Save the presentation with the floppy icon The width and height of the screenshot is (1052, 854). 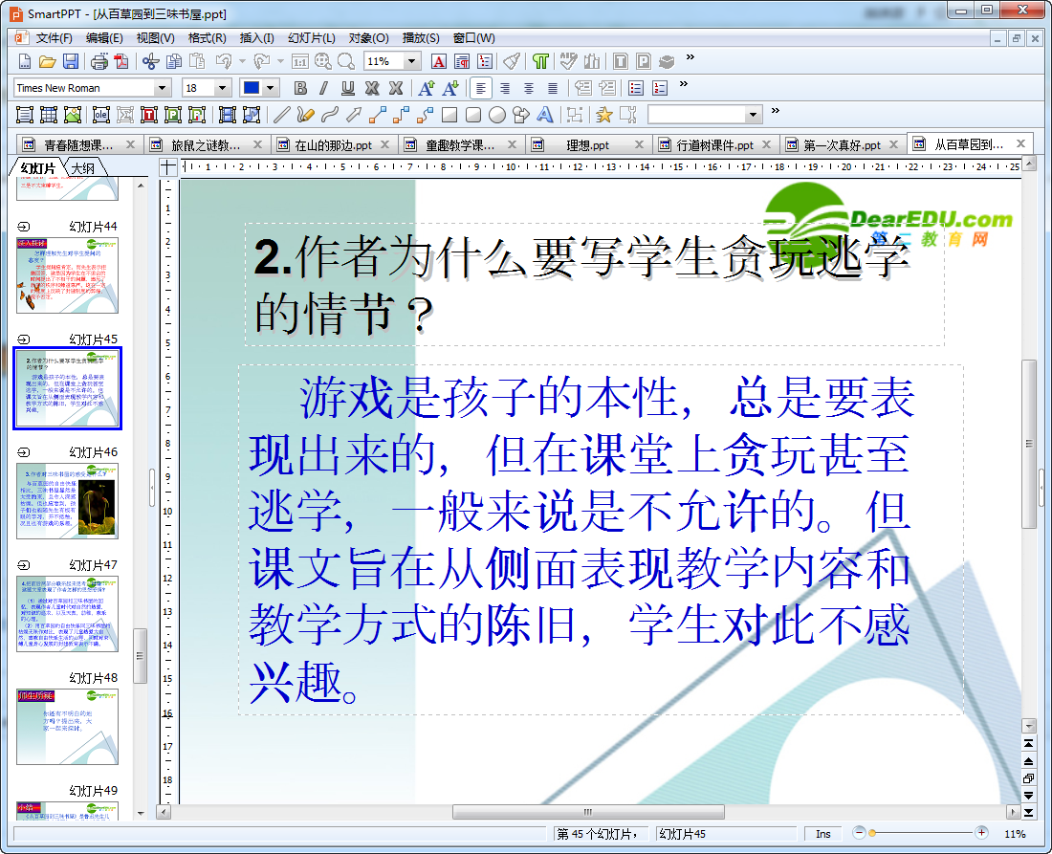pos(71,62)
